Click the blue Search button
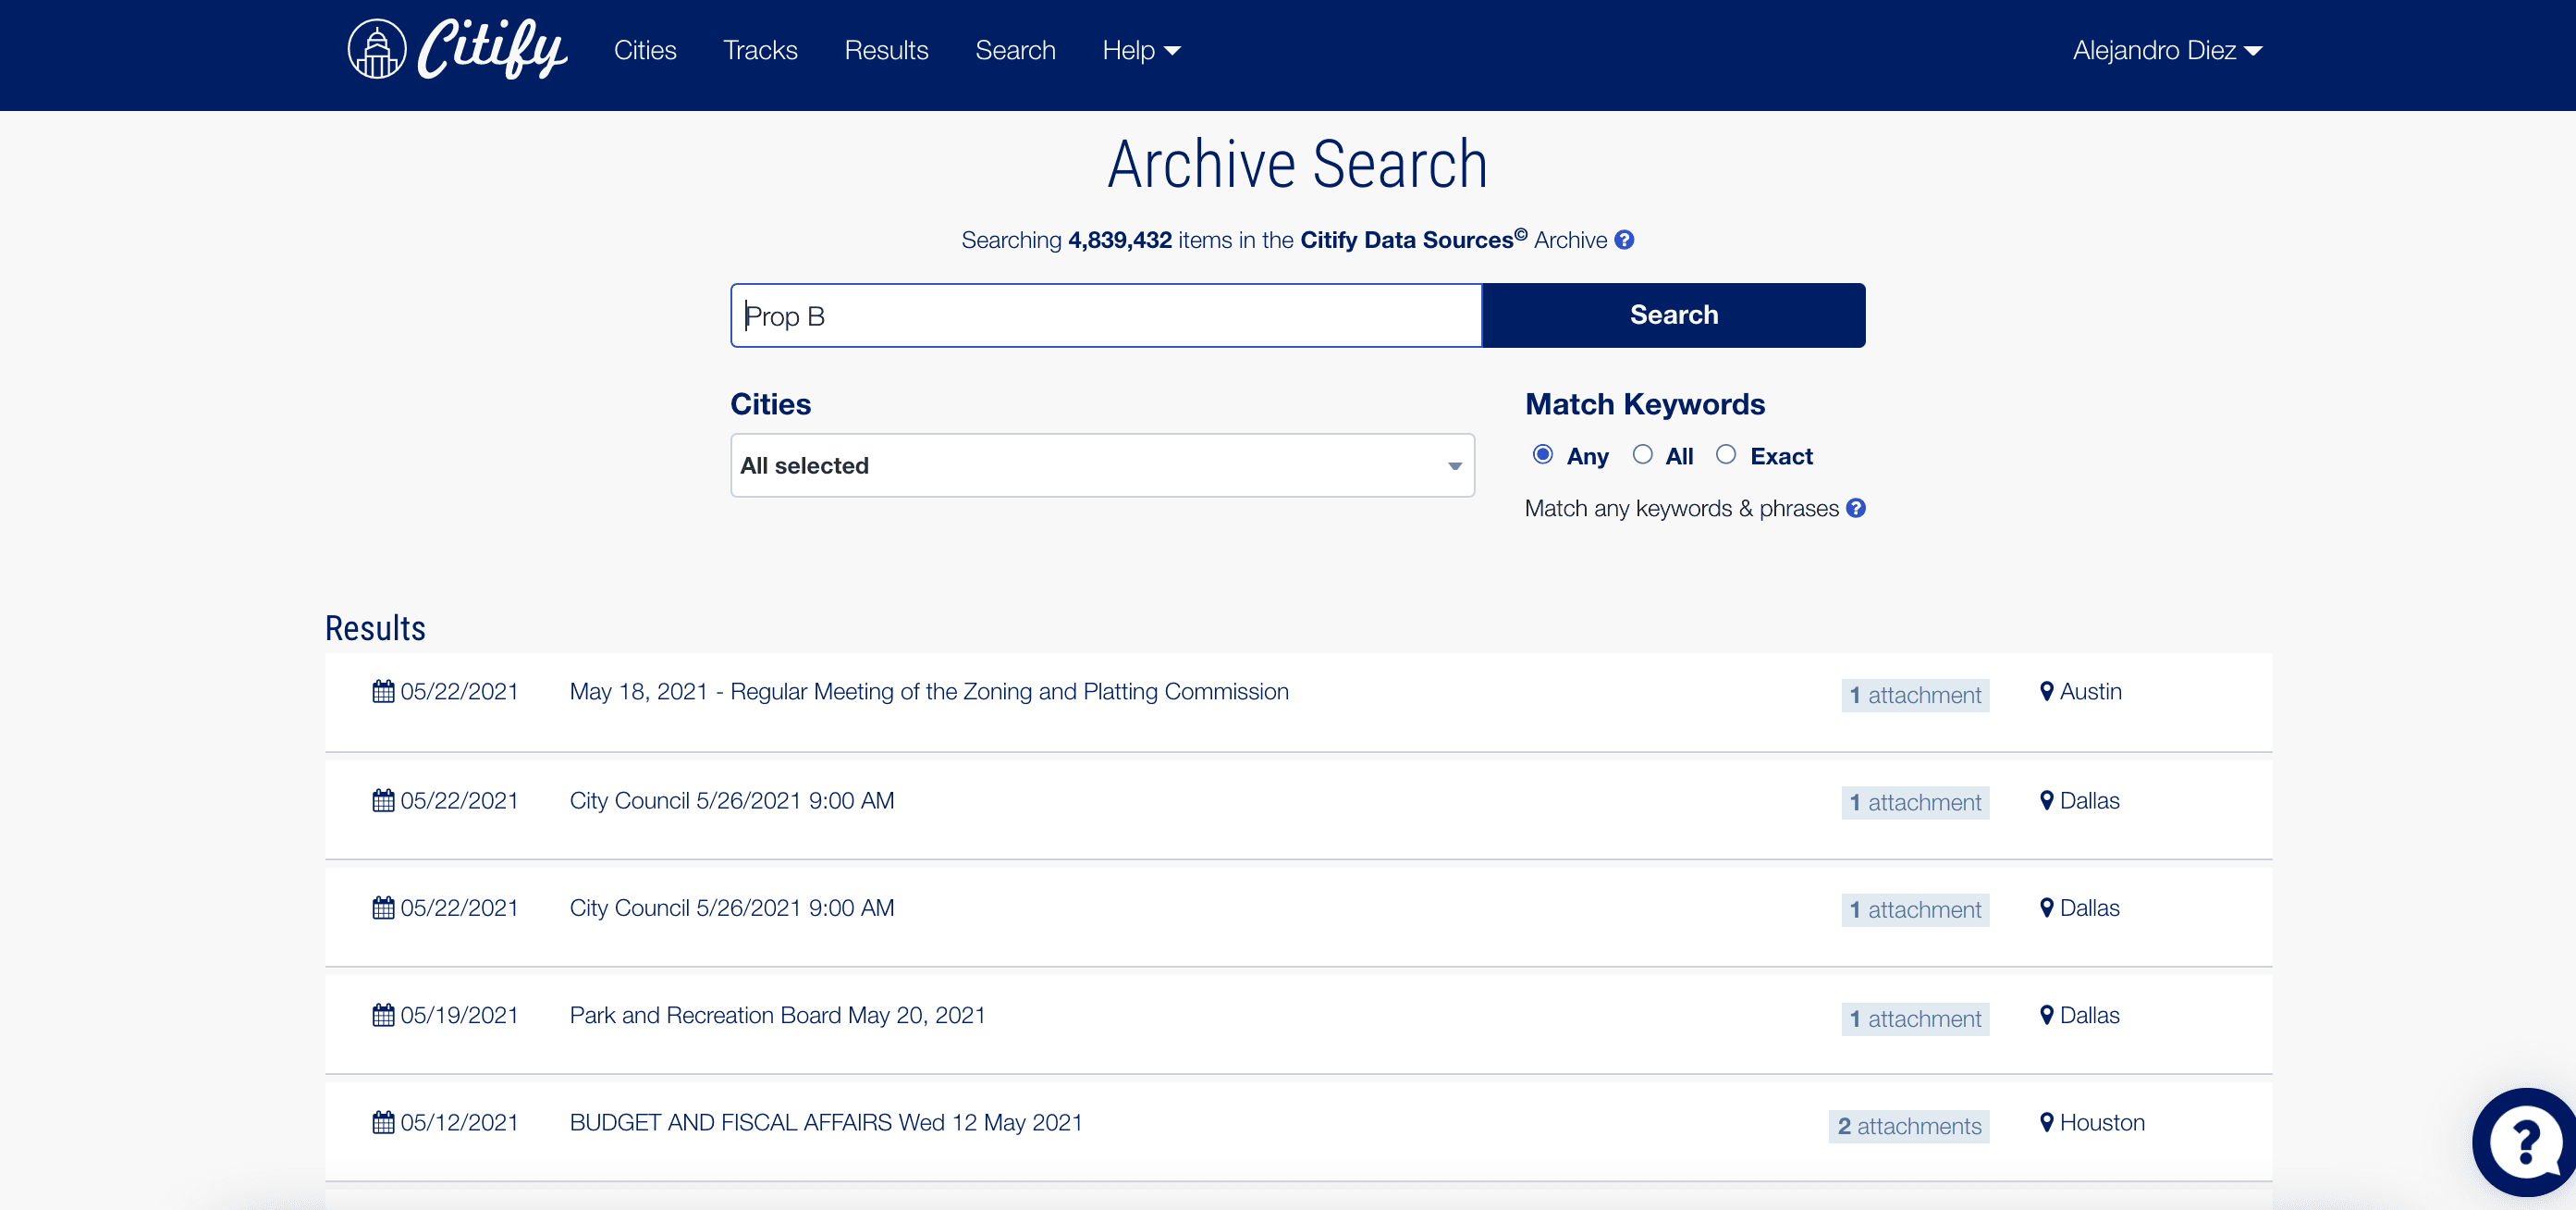Viewport: 2576px width, 1210px height. 1673,315
